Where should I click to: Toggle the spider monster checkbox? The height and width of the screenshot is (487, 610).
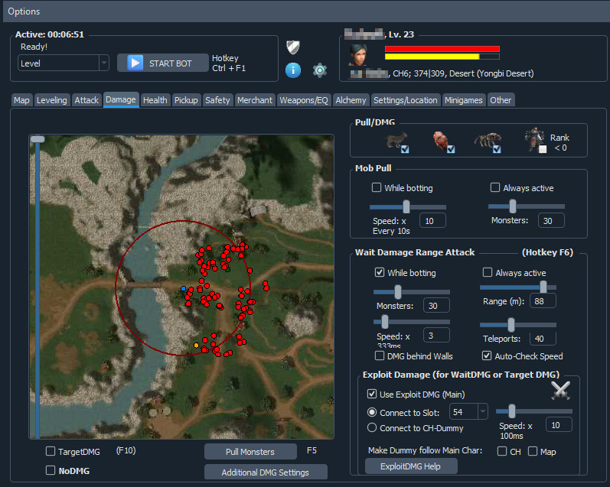click(497, 149)
